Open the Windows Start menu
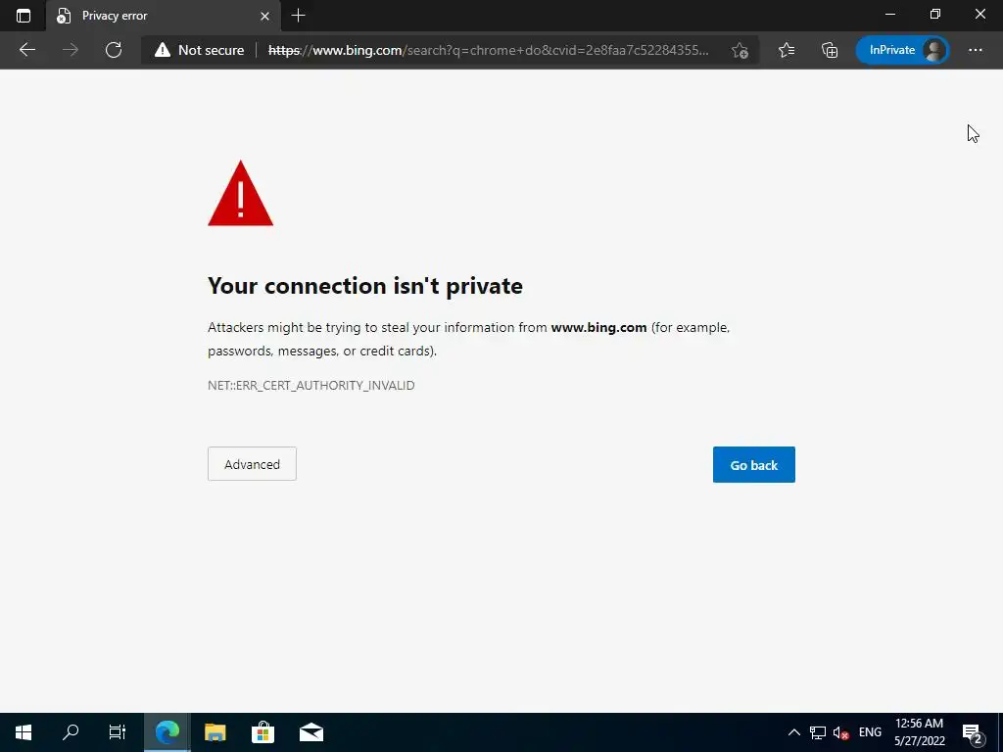 pos(24,732)
